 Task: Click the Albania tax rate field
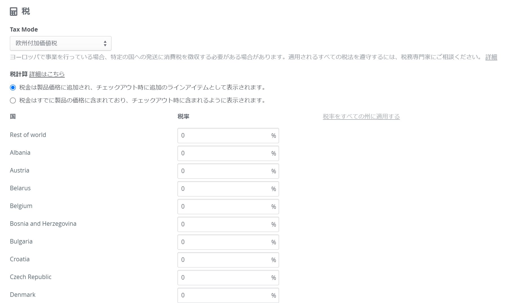[228, 153]
